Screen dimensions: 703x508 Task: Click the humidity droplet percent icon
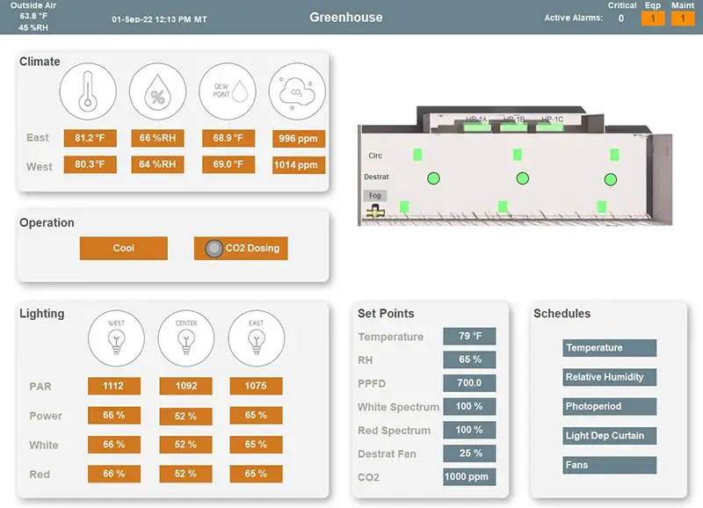[156, 91]
